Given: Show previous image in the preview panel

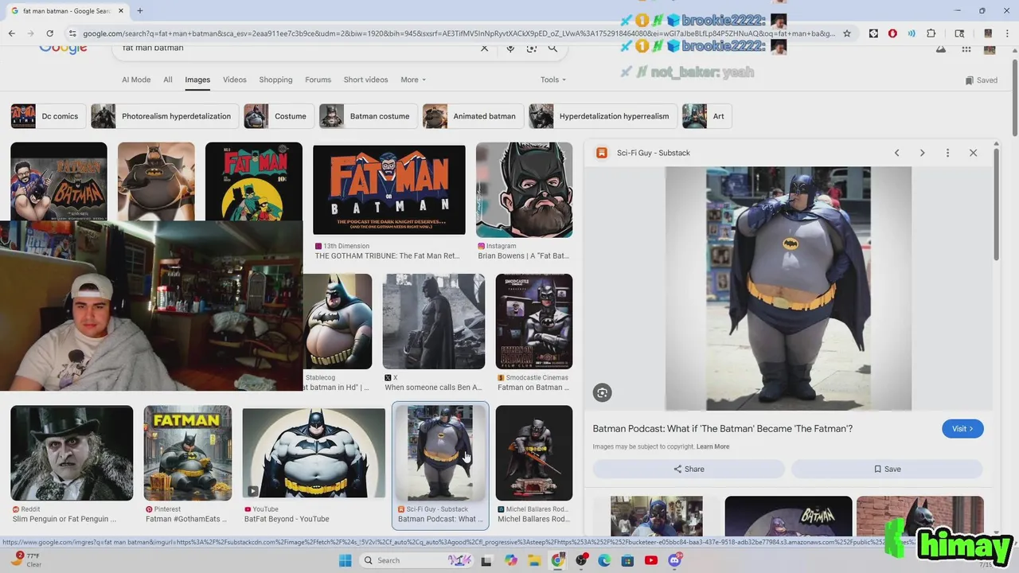Looking at the screenshot, I should (896, 153).
